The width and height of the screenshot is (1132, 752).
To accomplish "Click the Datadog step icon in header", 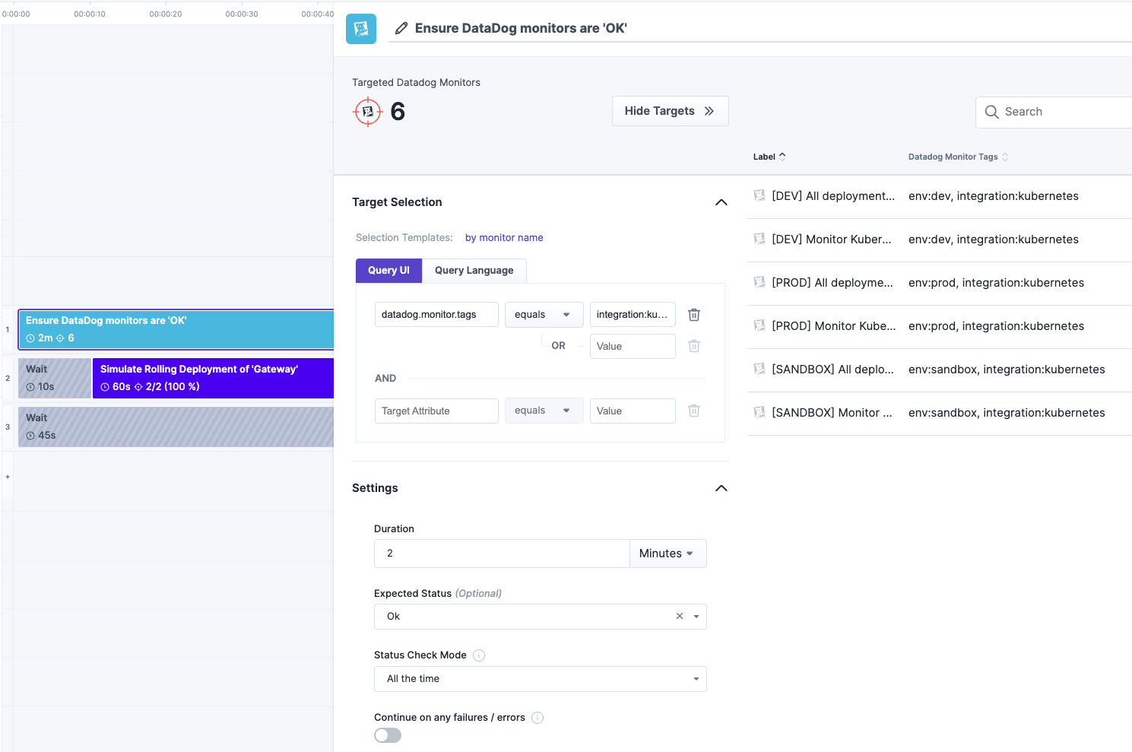I will click(361, 29).
